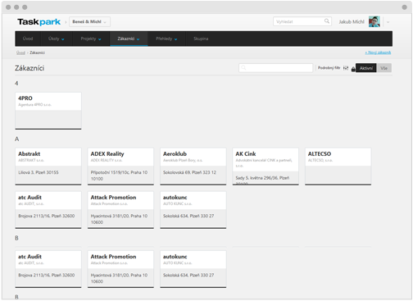Viewport: 413px width, 301px height.
Task: Expand the Přehledy dropdown arrow
Action: click(175, 39)
